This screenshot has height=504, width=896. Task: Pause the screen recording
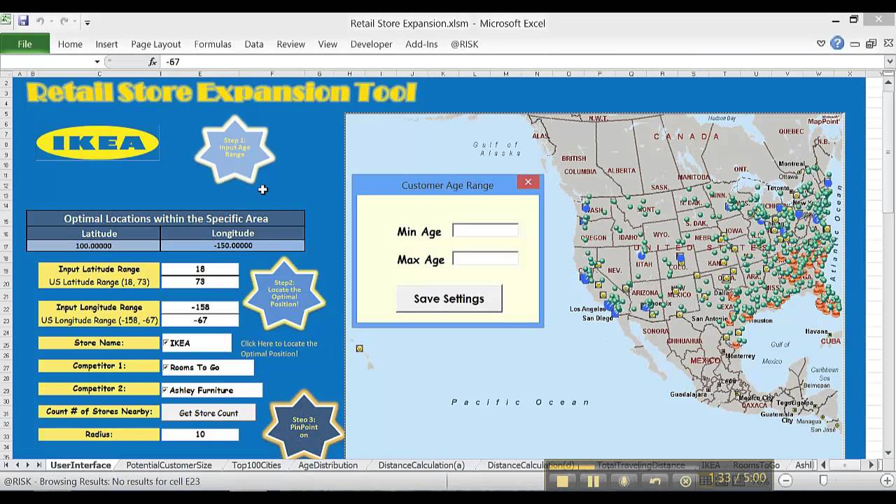(593, 481)
